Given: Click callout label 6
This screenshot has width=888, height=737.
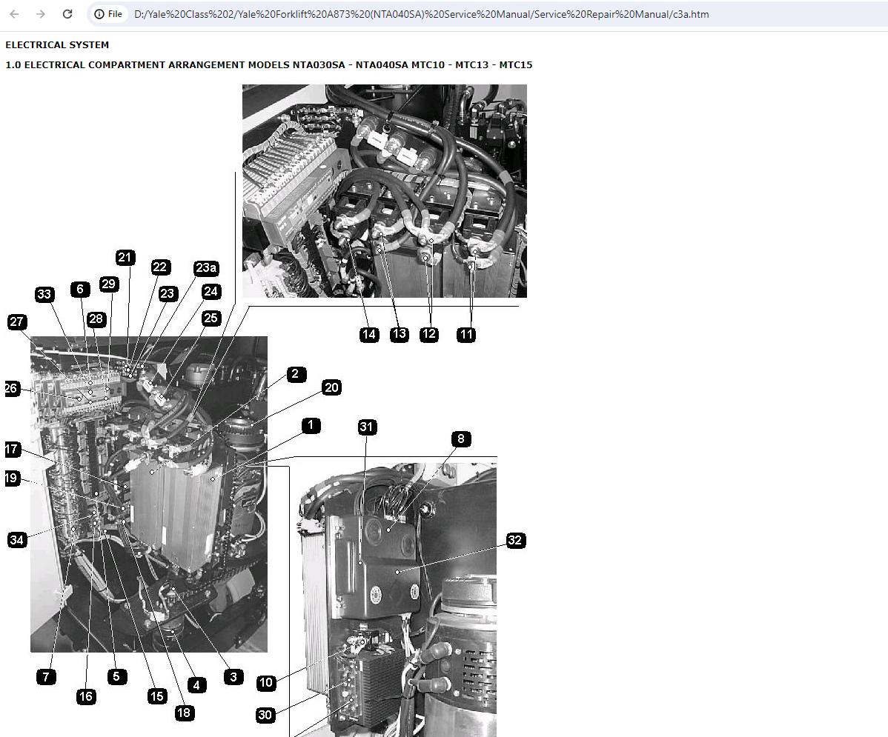Looking at the screenshot, I should (x=80, y=290).
